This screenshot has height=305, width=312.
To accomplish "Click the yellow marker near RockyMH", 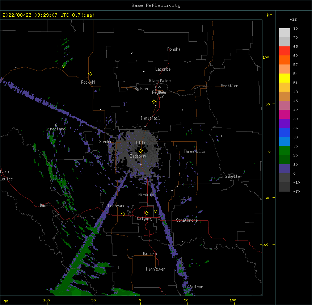I will tap(90, 74).
